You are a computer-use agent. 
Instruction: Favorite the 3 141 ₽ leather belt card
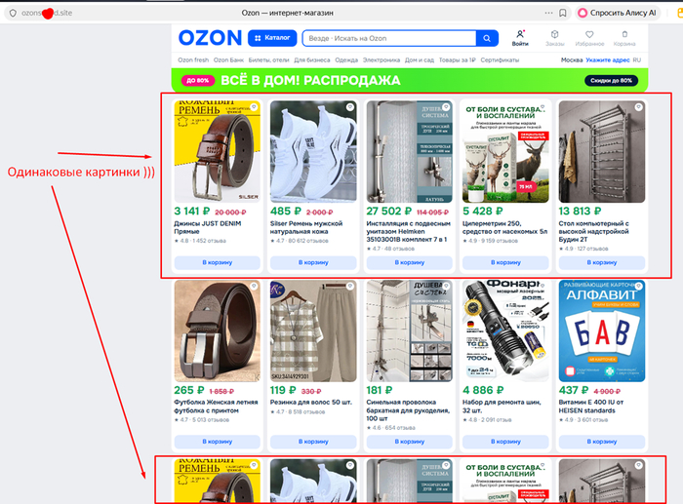coord(254,106)
